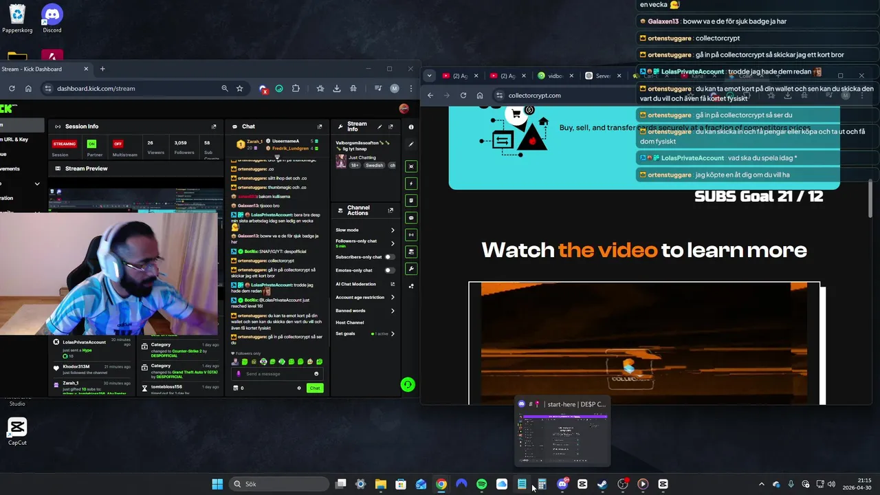Open Chrome profile M in Kick window
Image resolution: width=880 pixels, height=495 pixels.
[395, 88]
